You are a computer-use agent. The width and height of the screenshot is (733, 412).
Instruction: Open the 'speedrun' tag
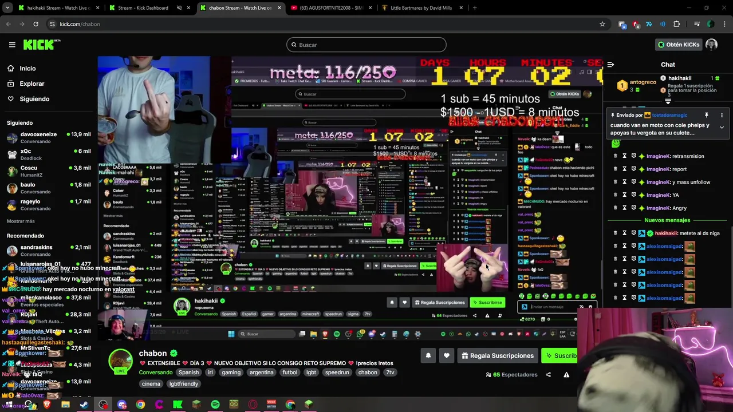tap(337, 373)
